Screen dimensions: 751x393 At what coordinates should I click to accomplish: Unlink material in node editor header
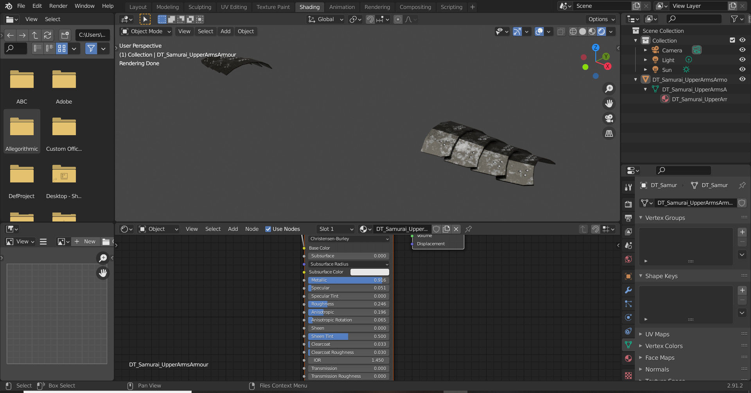click(456, 229)
